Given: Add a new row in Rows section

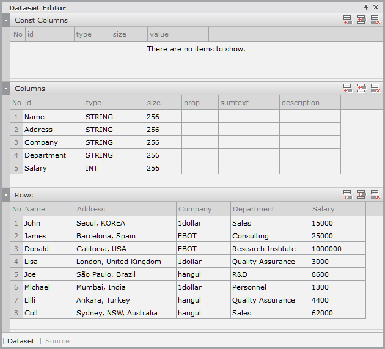Looking at the screenshot, I should tap(347, 195).
